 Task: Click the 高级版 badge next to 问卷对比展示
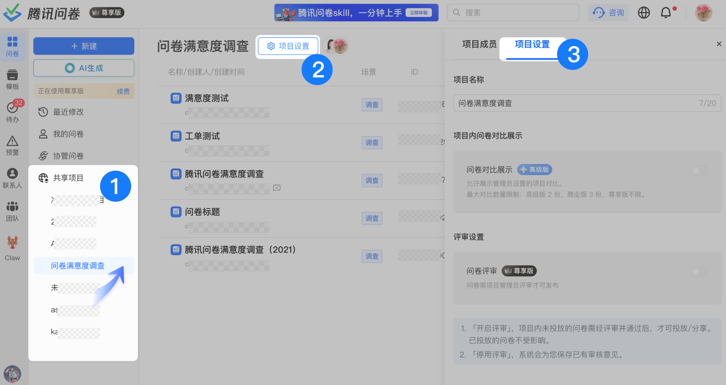(x=535, y=170)
